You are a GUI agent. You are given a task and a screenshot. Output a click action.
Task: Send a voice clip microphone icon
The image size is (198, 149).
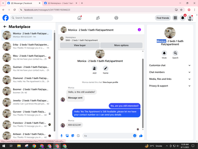pyautogui.click(x=61, y=135)
